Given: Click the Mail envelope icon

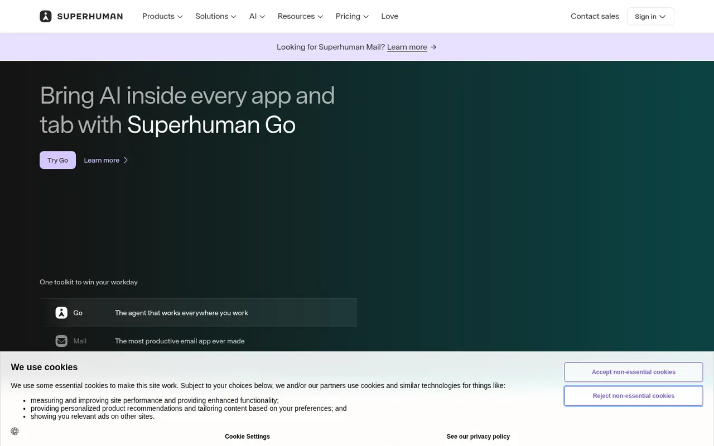Looking at the screenshot, I should point(61,341).
